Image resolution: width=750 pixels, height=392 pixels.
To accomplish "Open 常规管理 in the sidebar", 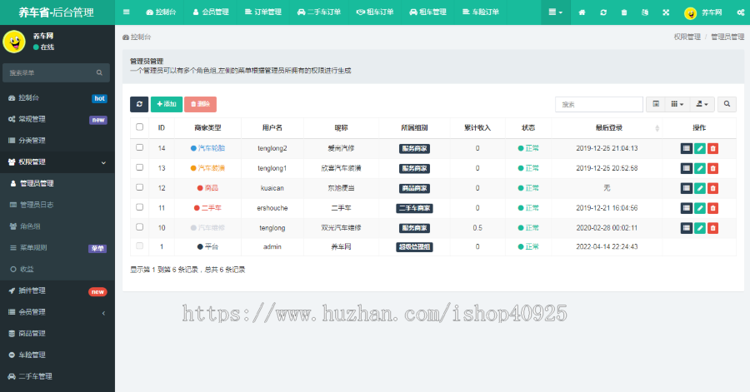I will coord(57,119).
